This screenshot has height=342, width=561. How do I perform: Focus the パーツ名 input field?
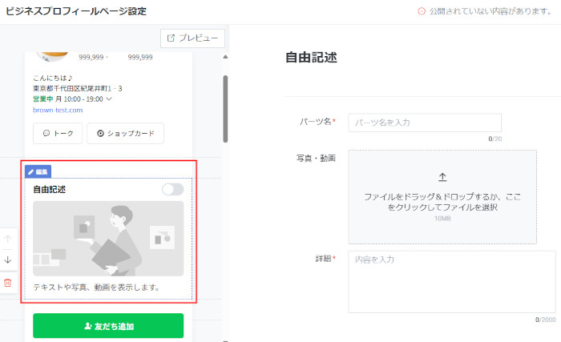coord(425,123)
